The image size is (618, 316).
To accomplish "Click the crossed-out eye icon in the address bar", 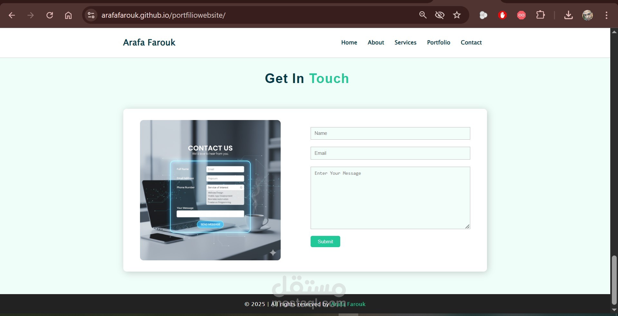I will [x=440, y=15].
